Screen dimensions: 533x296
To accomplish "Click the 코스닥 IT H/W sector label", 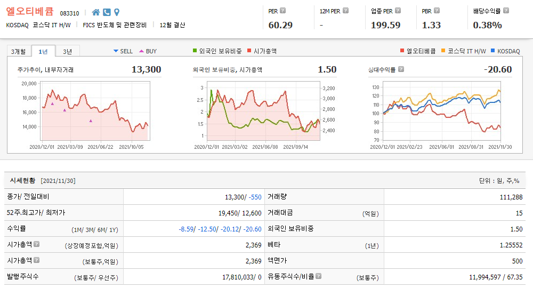I will [52, 25].
